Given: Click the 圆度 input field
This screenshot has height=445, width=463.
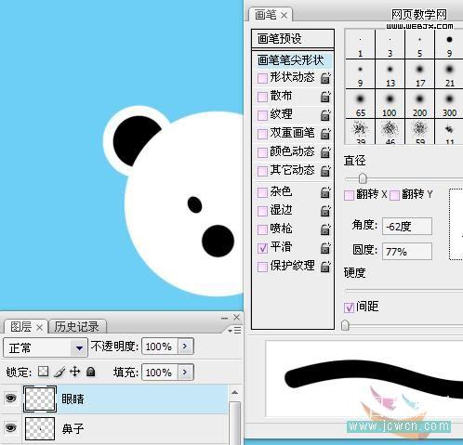Looking at the screenshot, I should (x=407, y=251).
